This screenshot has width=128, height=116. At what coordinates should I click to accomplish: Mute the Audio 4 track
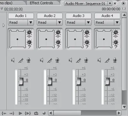(99, 60)
